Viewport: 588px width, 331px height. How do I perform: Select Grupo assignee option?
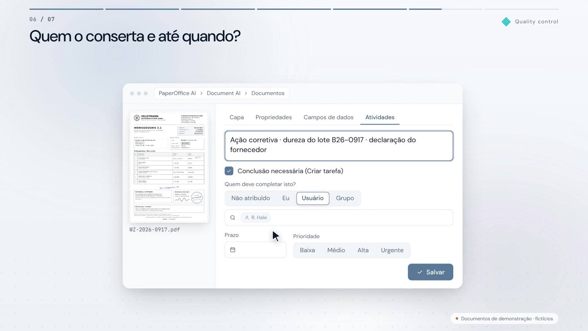pos(345,198)
